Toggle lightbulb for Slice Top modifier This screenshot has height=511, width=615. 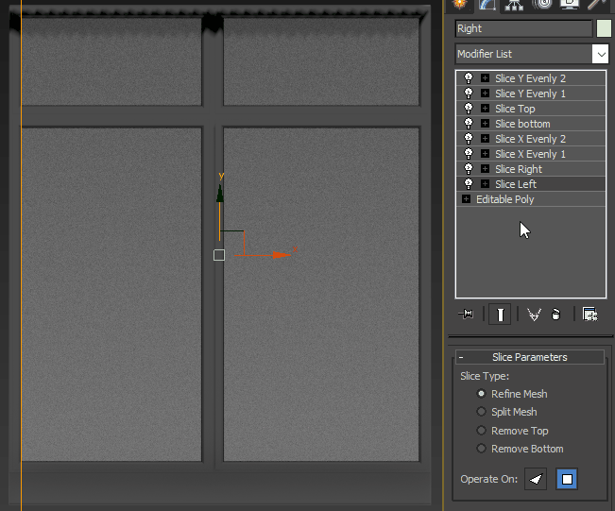(469, 109)
